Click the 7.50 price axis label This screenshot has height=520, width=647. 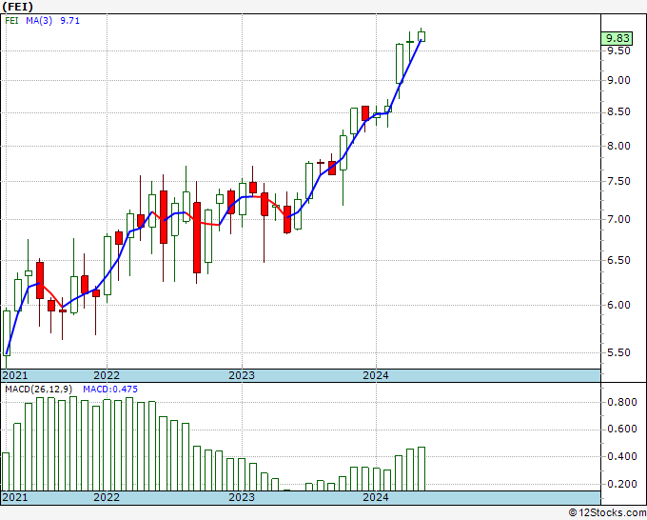click(x=618, y=181)
